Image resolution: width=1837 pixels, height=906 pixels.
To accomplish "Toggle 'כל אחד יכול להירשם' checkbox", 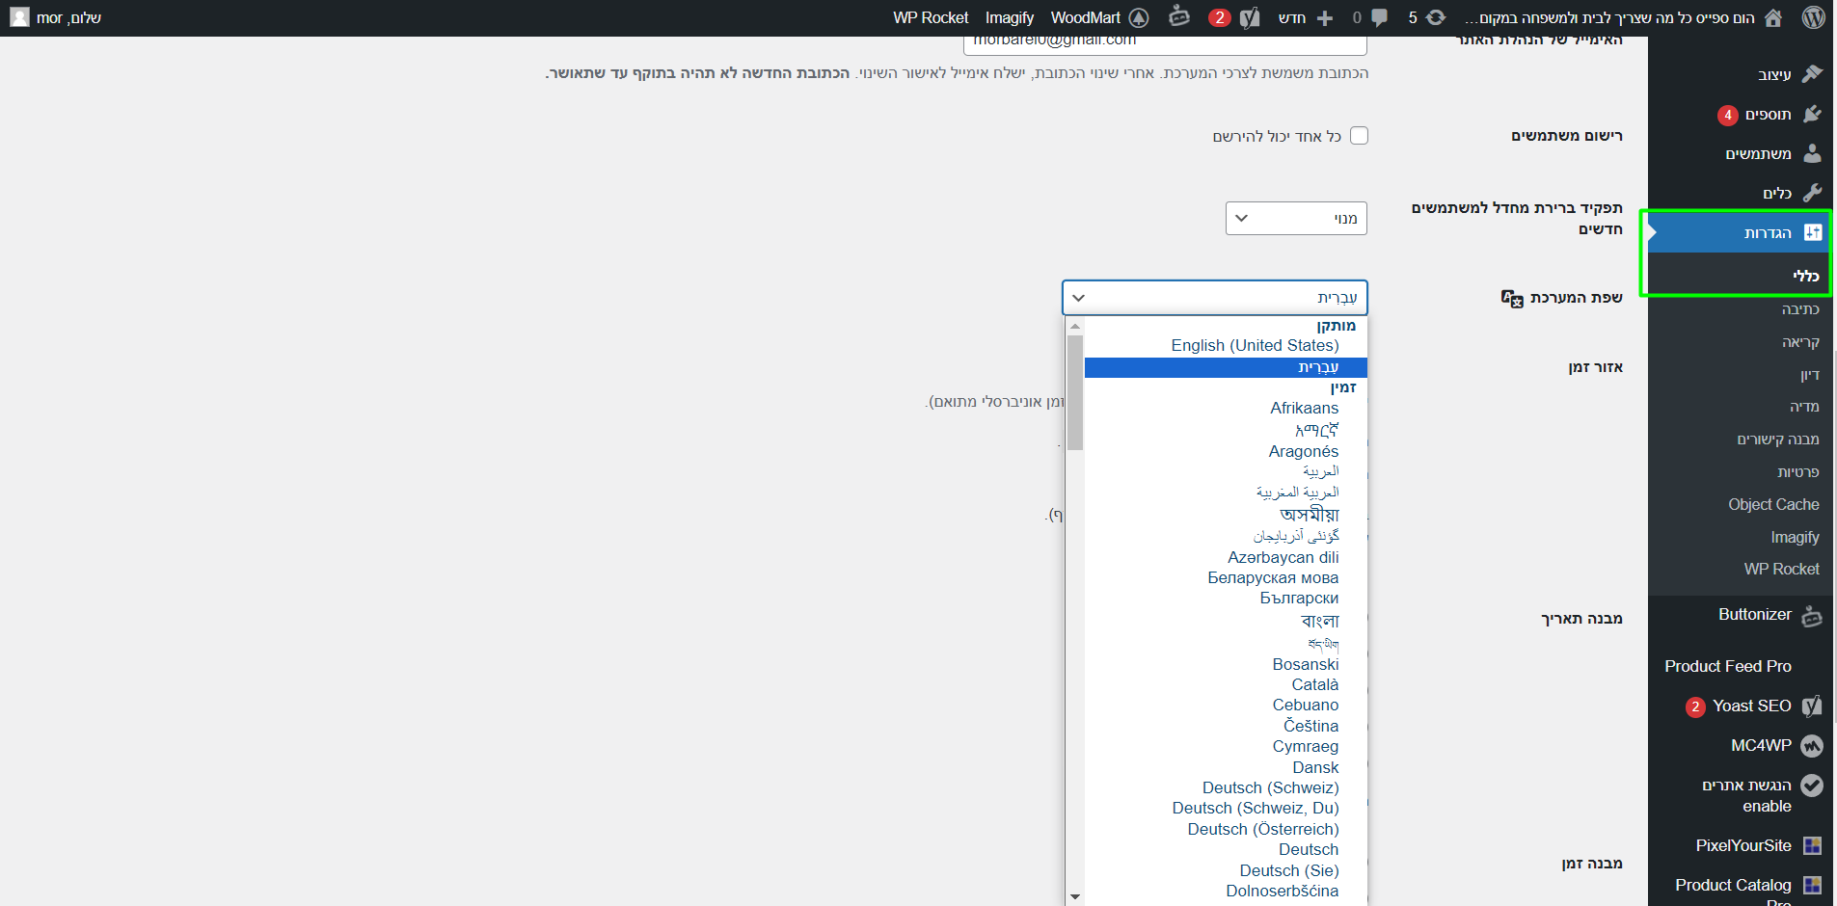I will click(1359, 136).
